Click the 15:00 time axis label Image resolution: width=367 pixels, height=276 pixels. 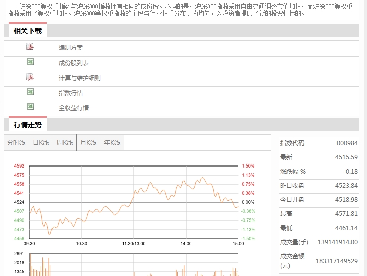coord(238,244)
